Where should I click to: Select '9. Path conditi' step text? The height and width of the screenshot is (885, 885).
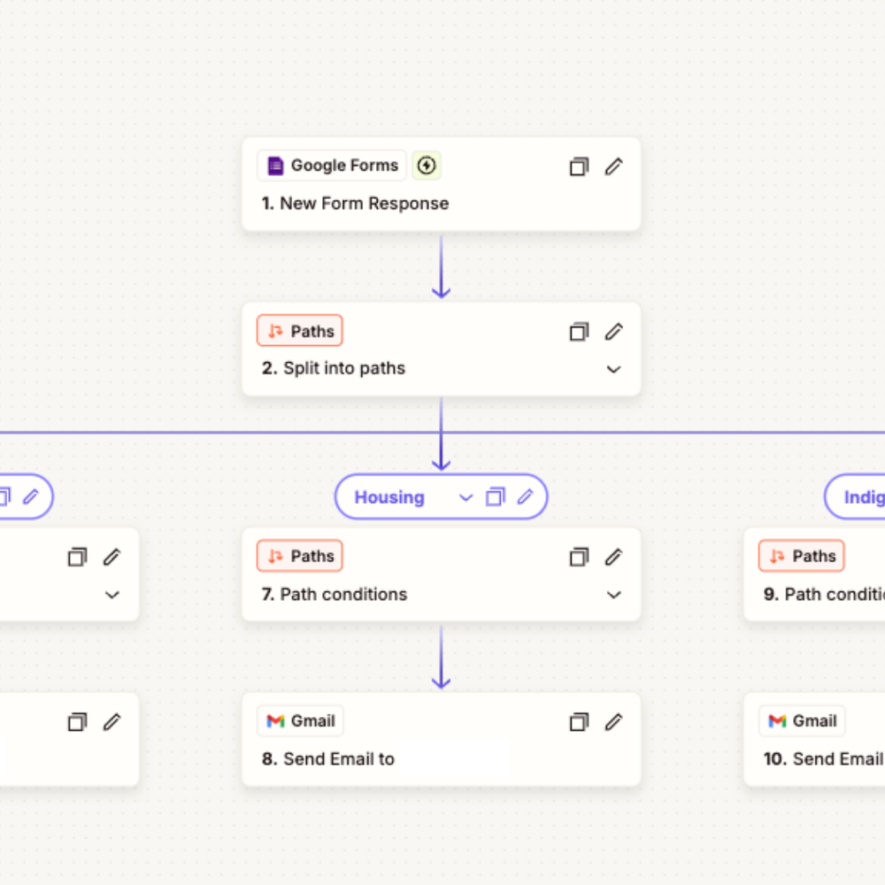pos(824,595)
